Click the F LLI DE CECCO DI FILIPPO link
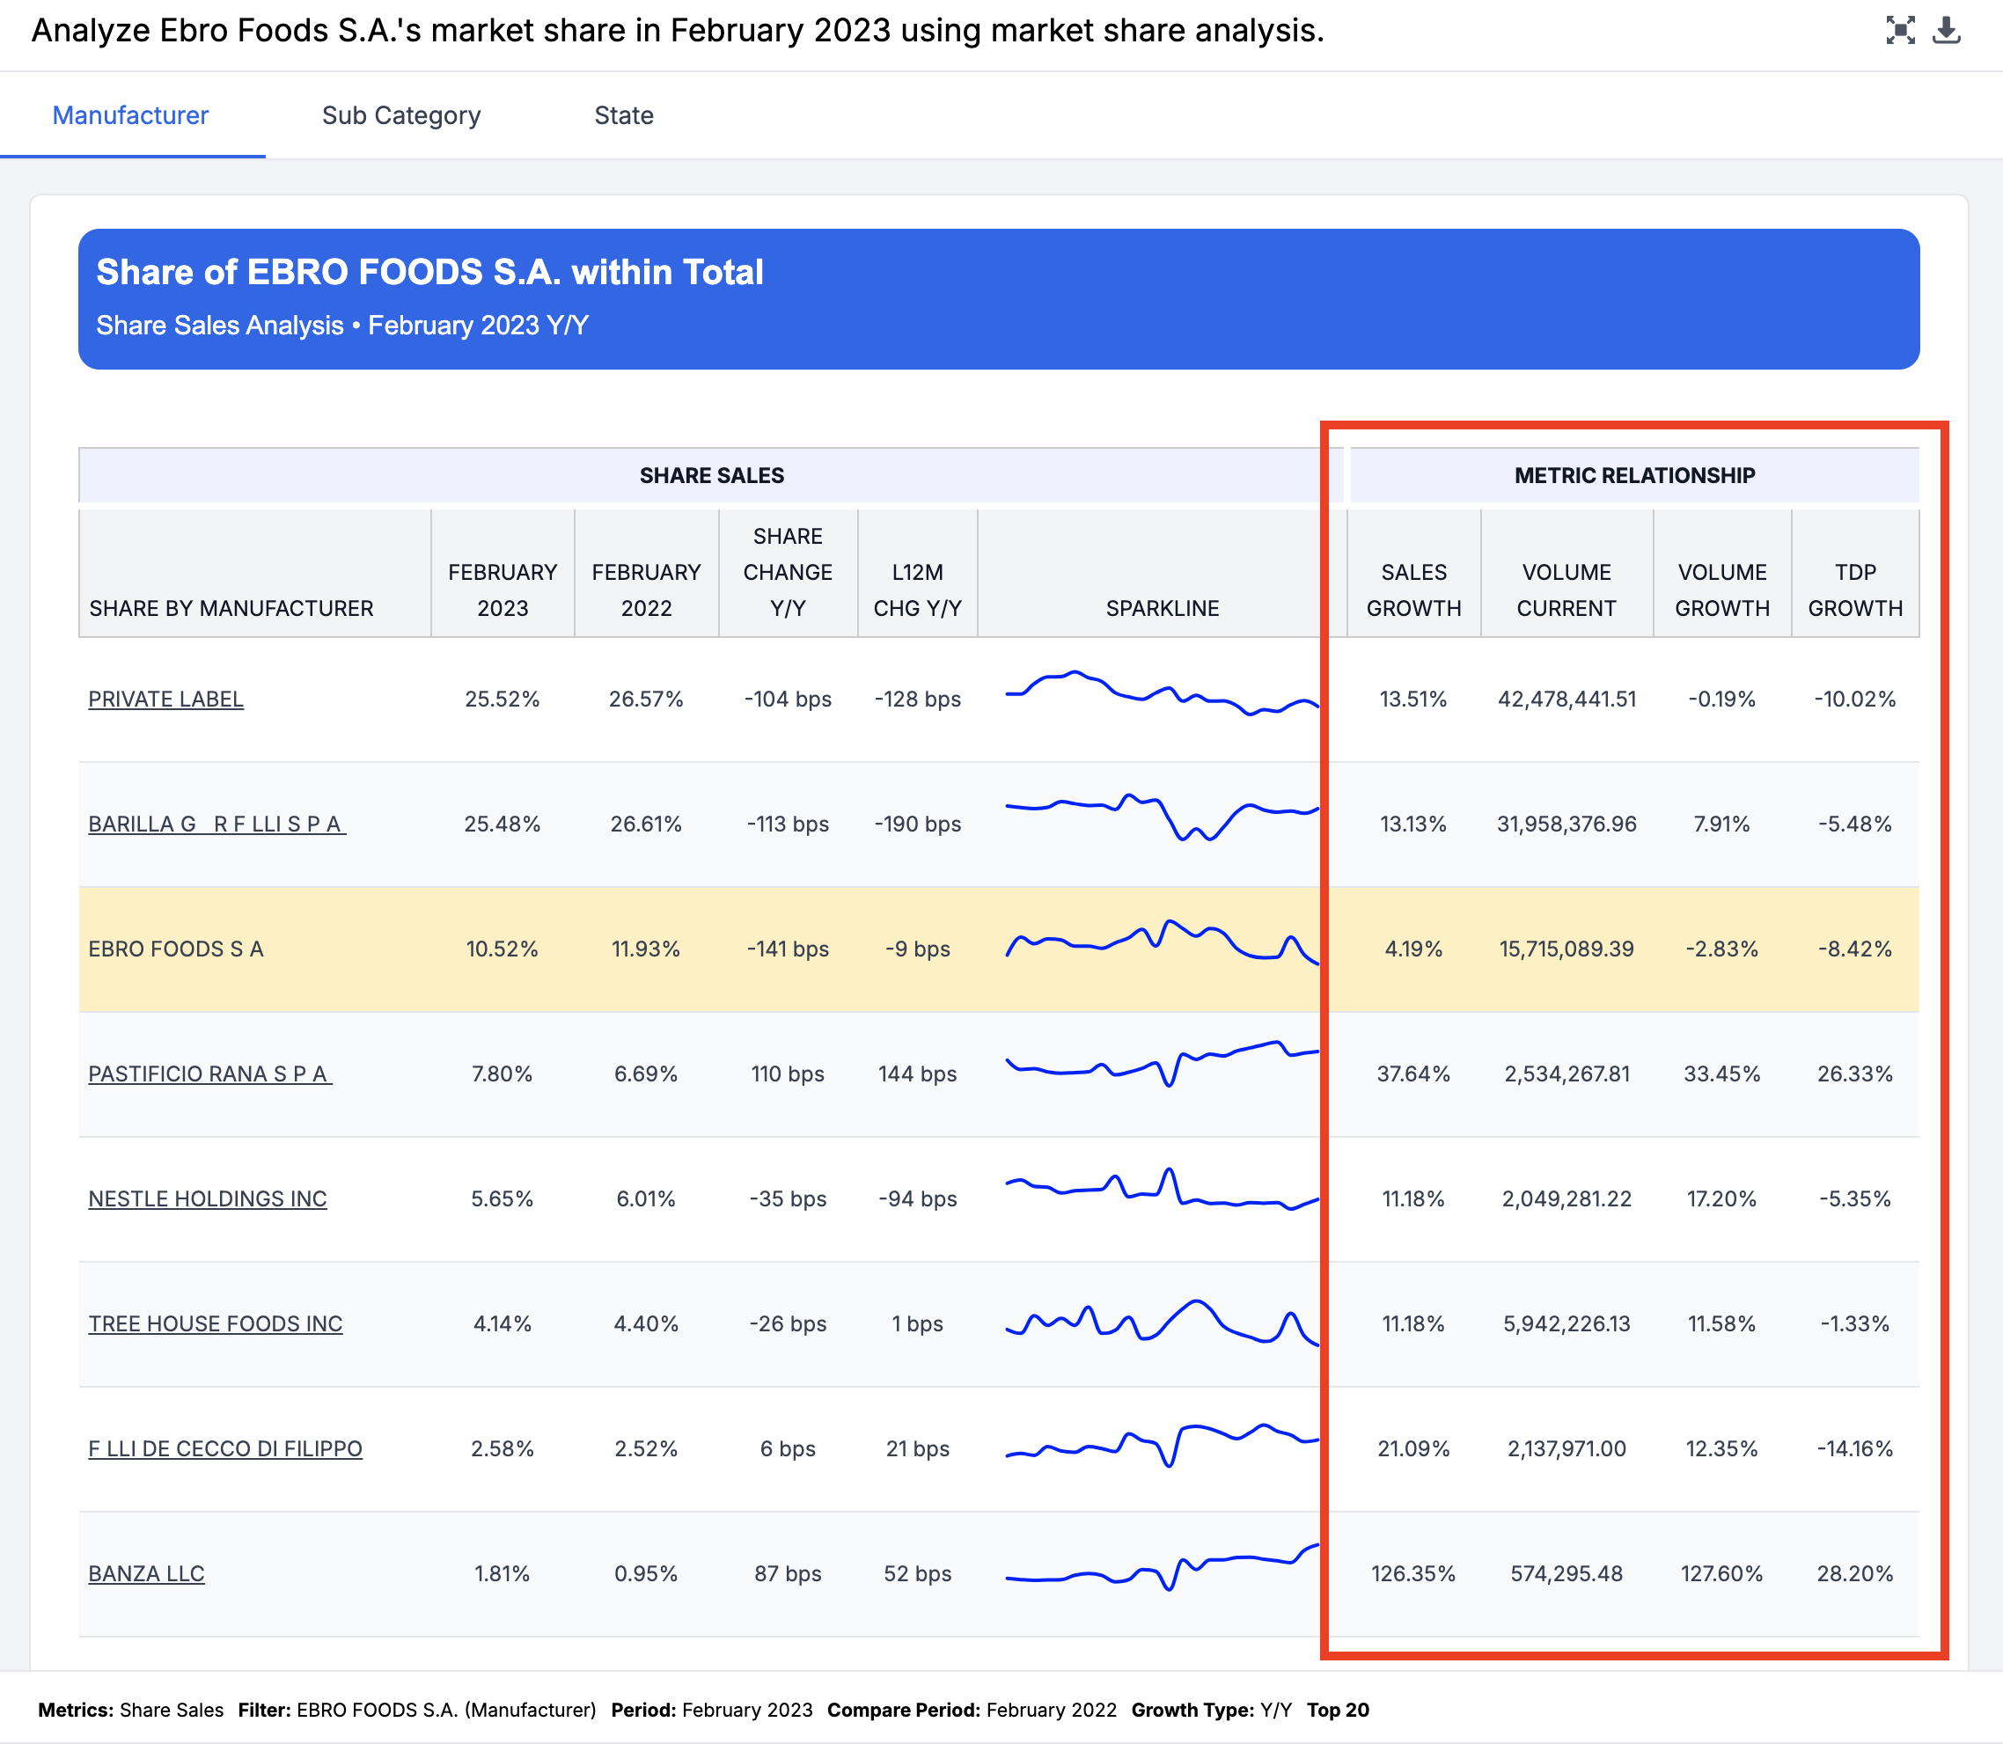The height and width of the screenshot is (1744, 2003). coord(224,1448)
